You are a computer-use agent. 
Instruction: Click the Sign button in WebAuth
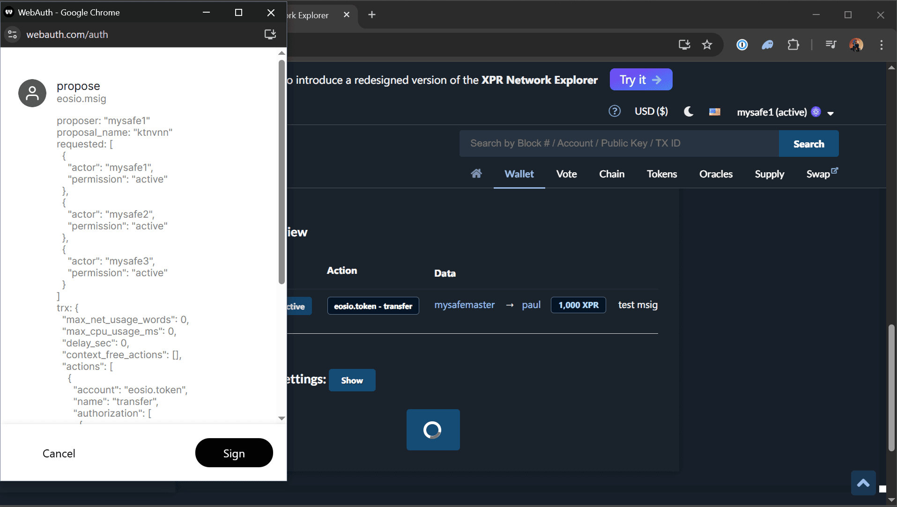234,453
